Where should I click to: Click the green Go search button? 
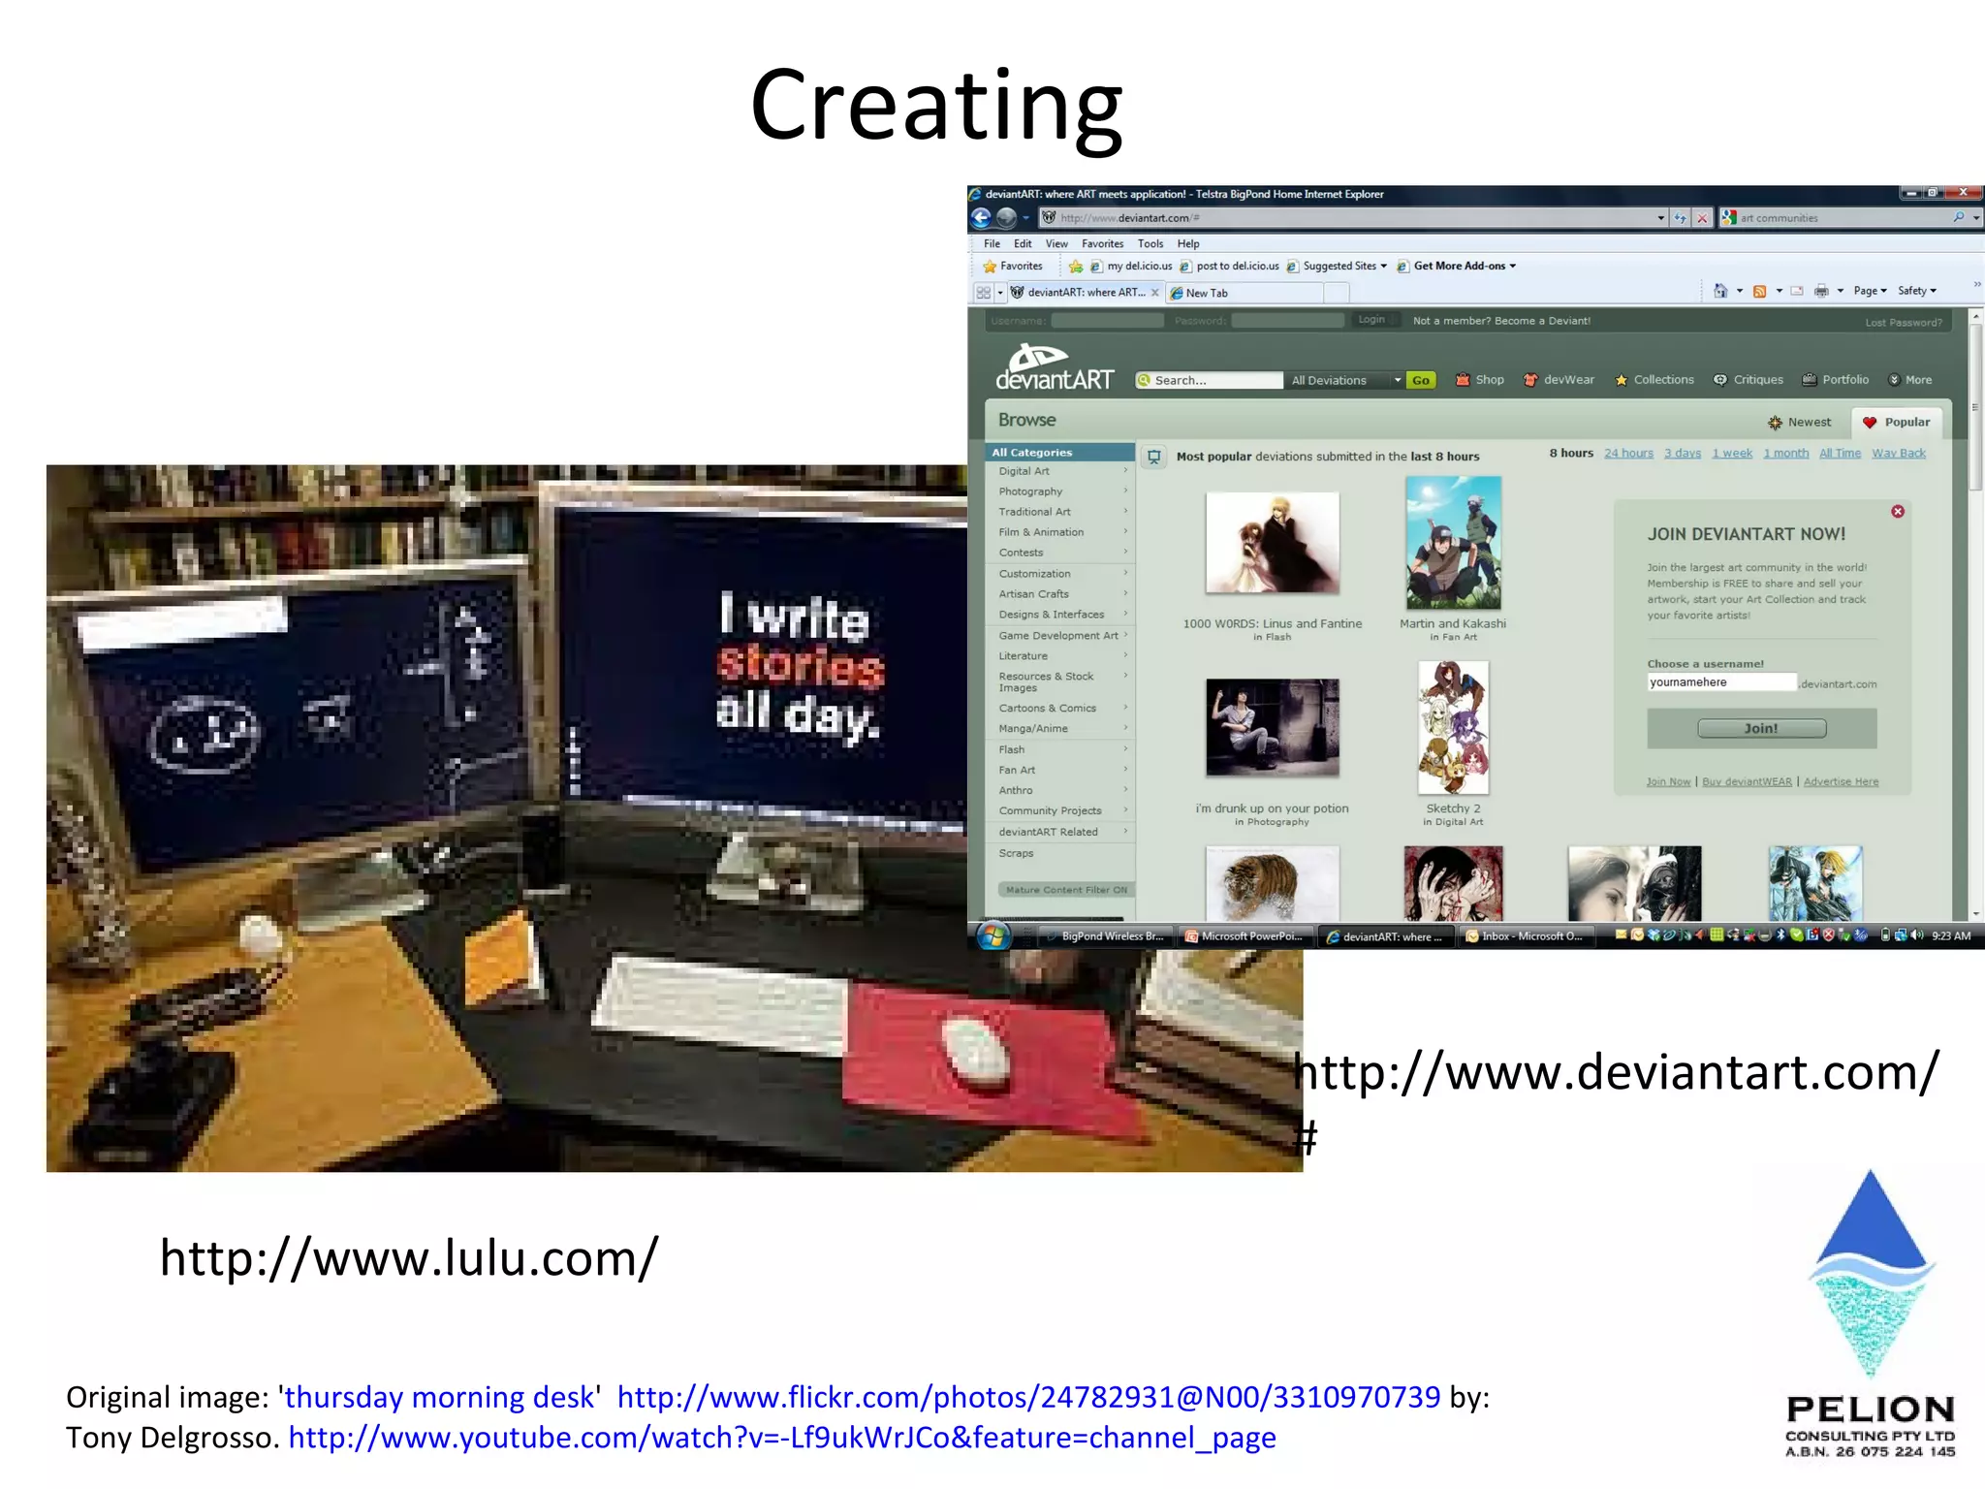click(1421, 381)
